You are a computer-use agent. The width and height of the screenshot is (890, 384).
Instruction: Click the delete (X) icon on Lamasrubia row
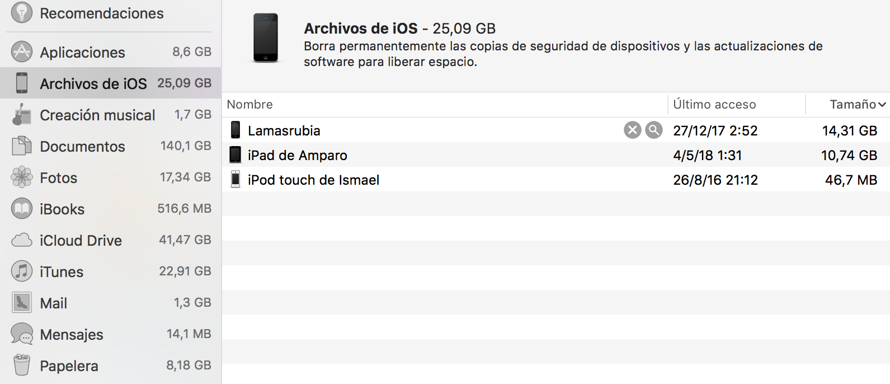(632, 130)
